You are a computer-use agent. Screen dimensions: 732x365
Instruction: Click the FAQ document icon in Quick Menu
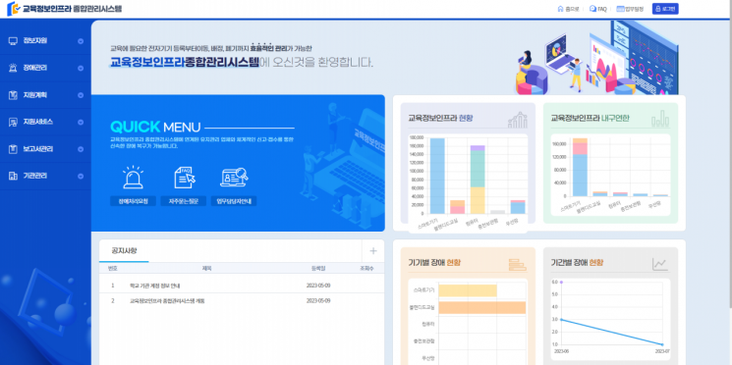(x=185, y=178)
